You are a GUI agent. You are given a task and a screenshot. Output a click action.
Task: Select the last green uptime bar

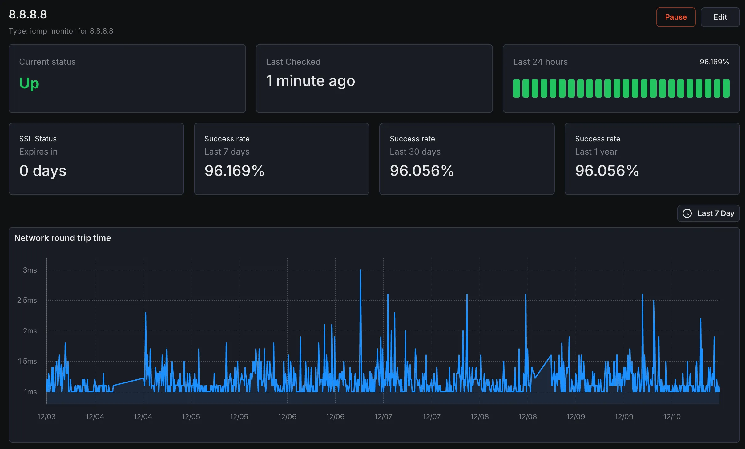point(726,88)
